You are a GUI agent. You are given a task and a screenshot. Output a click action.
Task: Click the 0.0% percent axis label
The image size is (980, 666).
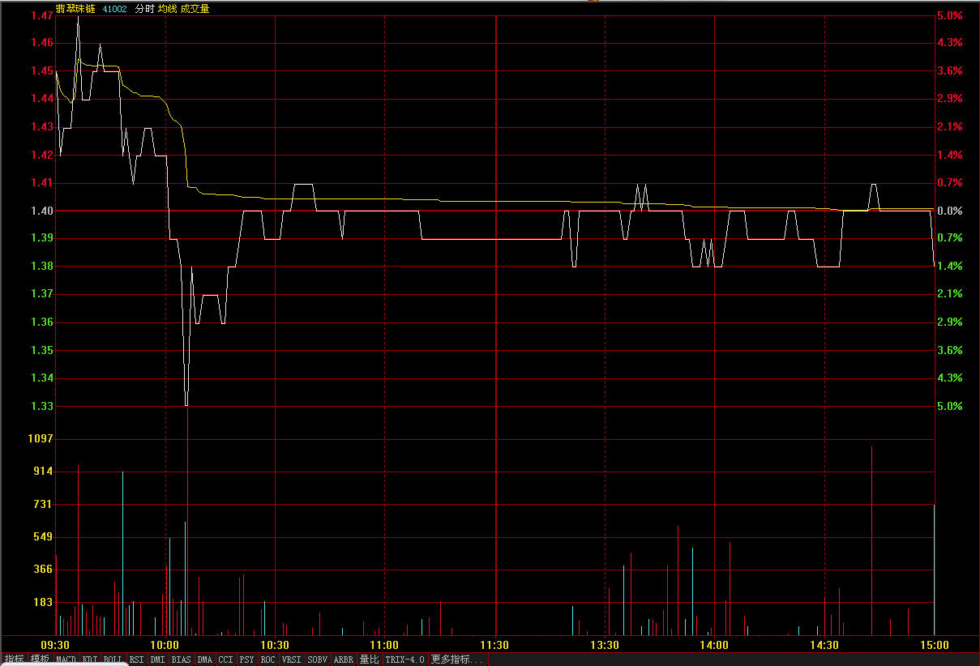(949, 211)
